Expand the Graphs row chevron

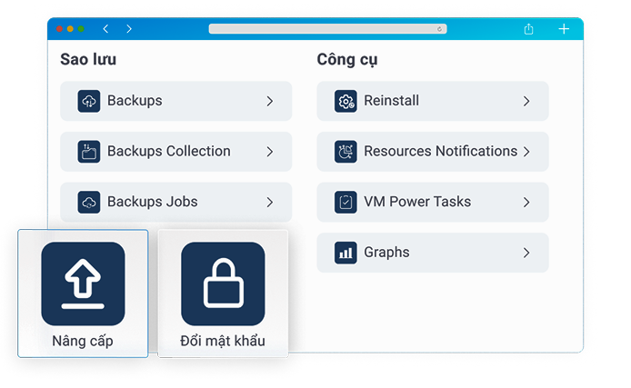pos(526,253)
